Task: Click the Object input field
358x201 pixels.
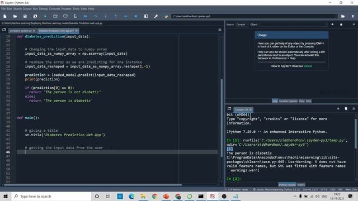Action: click(291, 25)
